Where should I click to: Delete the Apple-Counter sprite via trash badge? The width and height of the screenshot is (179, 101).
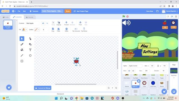[139, 81]
